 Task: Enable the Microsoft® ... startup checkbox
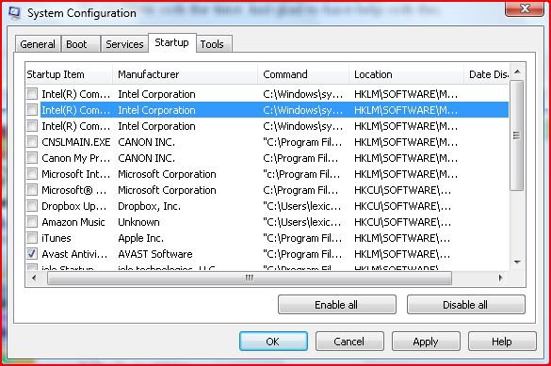32,190
